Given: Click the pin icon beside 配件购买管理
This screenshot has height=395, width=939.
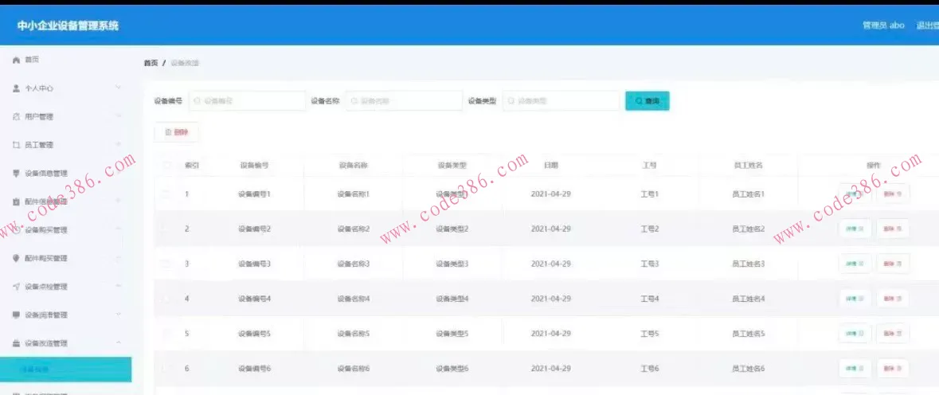Looking at the screenshot, I should 16,258.
